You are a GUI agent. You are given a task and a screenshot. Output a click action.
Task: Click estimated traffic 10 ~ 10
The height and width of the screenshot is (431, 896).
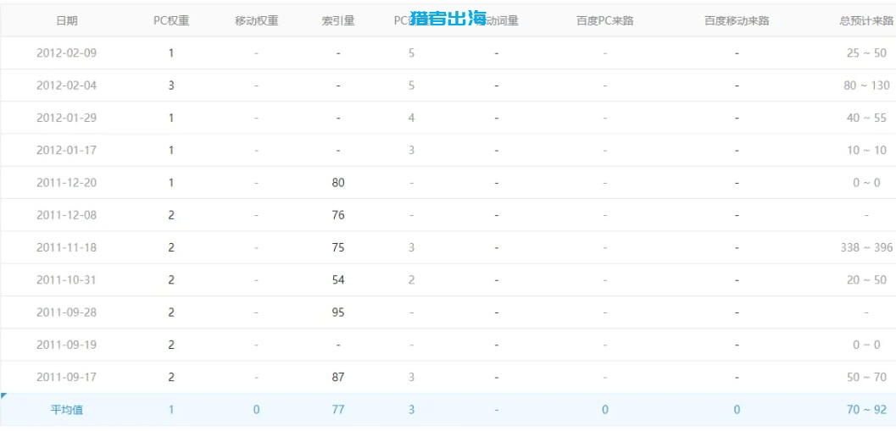[x=866, y=150]
